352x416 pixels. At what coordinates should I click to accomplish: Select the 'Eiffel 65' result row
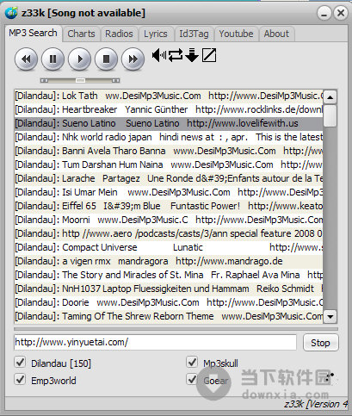(x=169, y=206)
